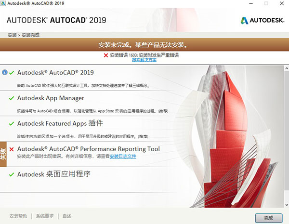Click the red X error icon for error 1603
Screen dimensions: 289x224
click(106, 55)
